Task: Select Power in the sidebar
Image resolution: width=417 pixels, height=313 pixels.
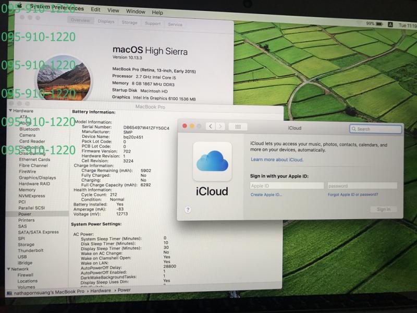Action: click(24, 214)
